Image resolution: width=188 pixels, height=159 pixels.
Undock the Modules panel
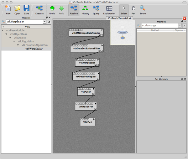(x=47, y=18)
